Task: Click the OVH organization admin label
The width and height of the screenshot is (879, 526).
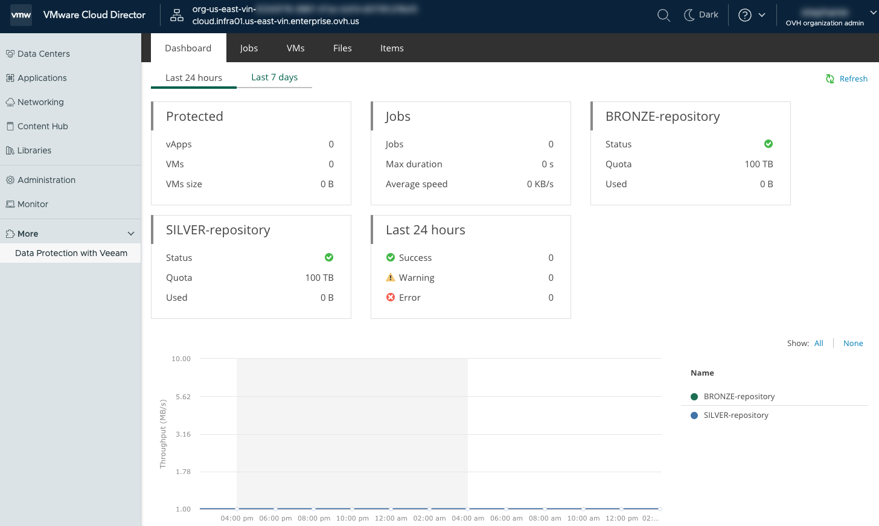Action: pos(825,23)
